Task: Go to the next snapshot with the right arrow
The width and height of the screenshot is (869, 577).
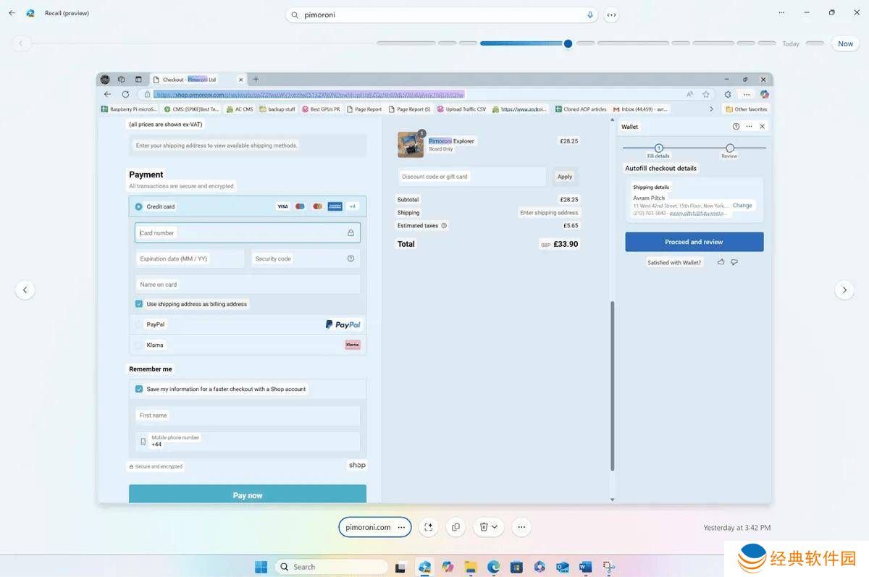Action: click(844, 290)
